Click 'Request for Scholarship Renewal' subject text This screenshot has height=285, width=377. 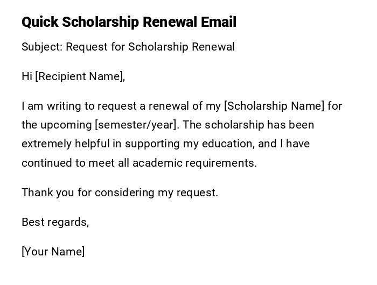point(150,47)
